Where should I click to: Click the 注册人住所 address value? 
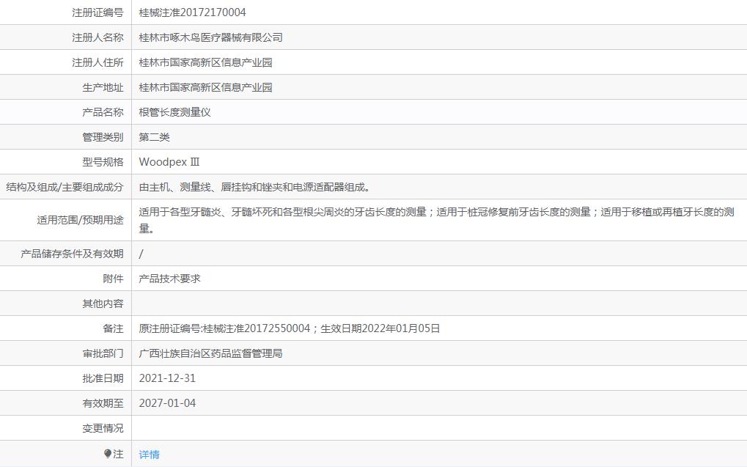coord(205,62)
